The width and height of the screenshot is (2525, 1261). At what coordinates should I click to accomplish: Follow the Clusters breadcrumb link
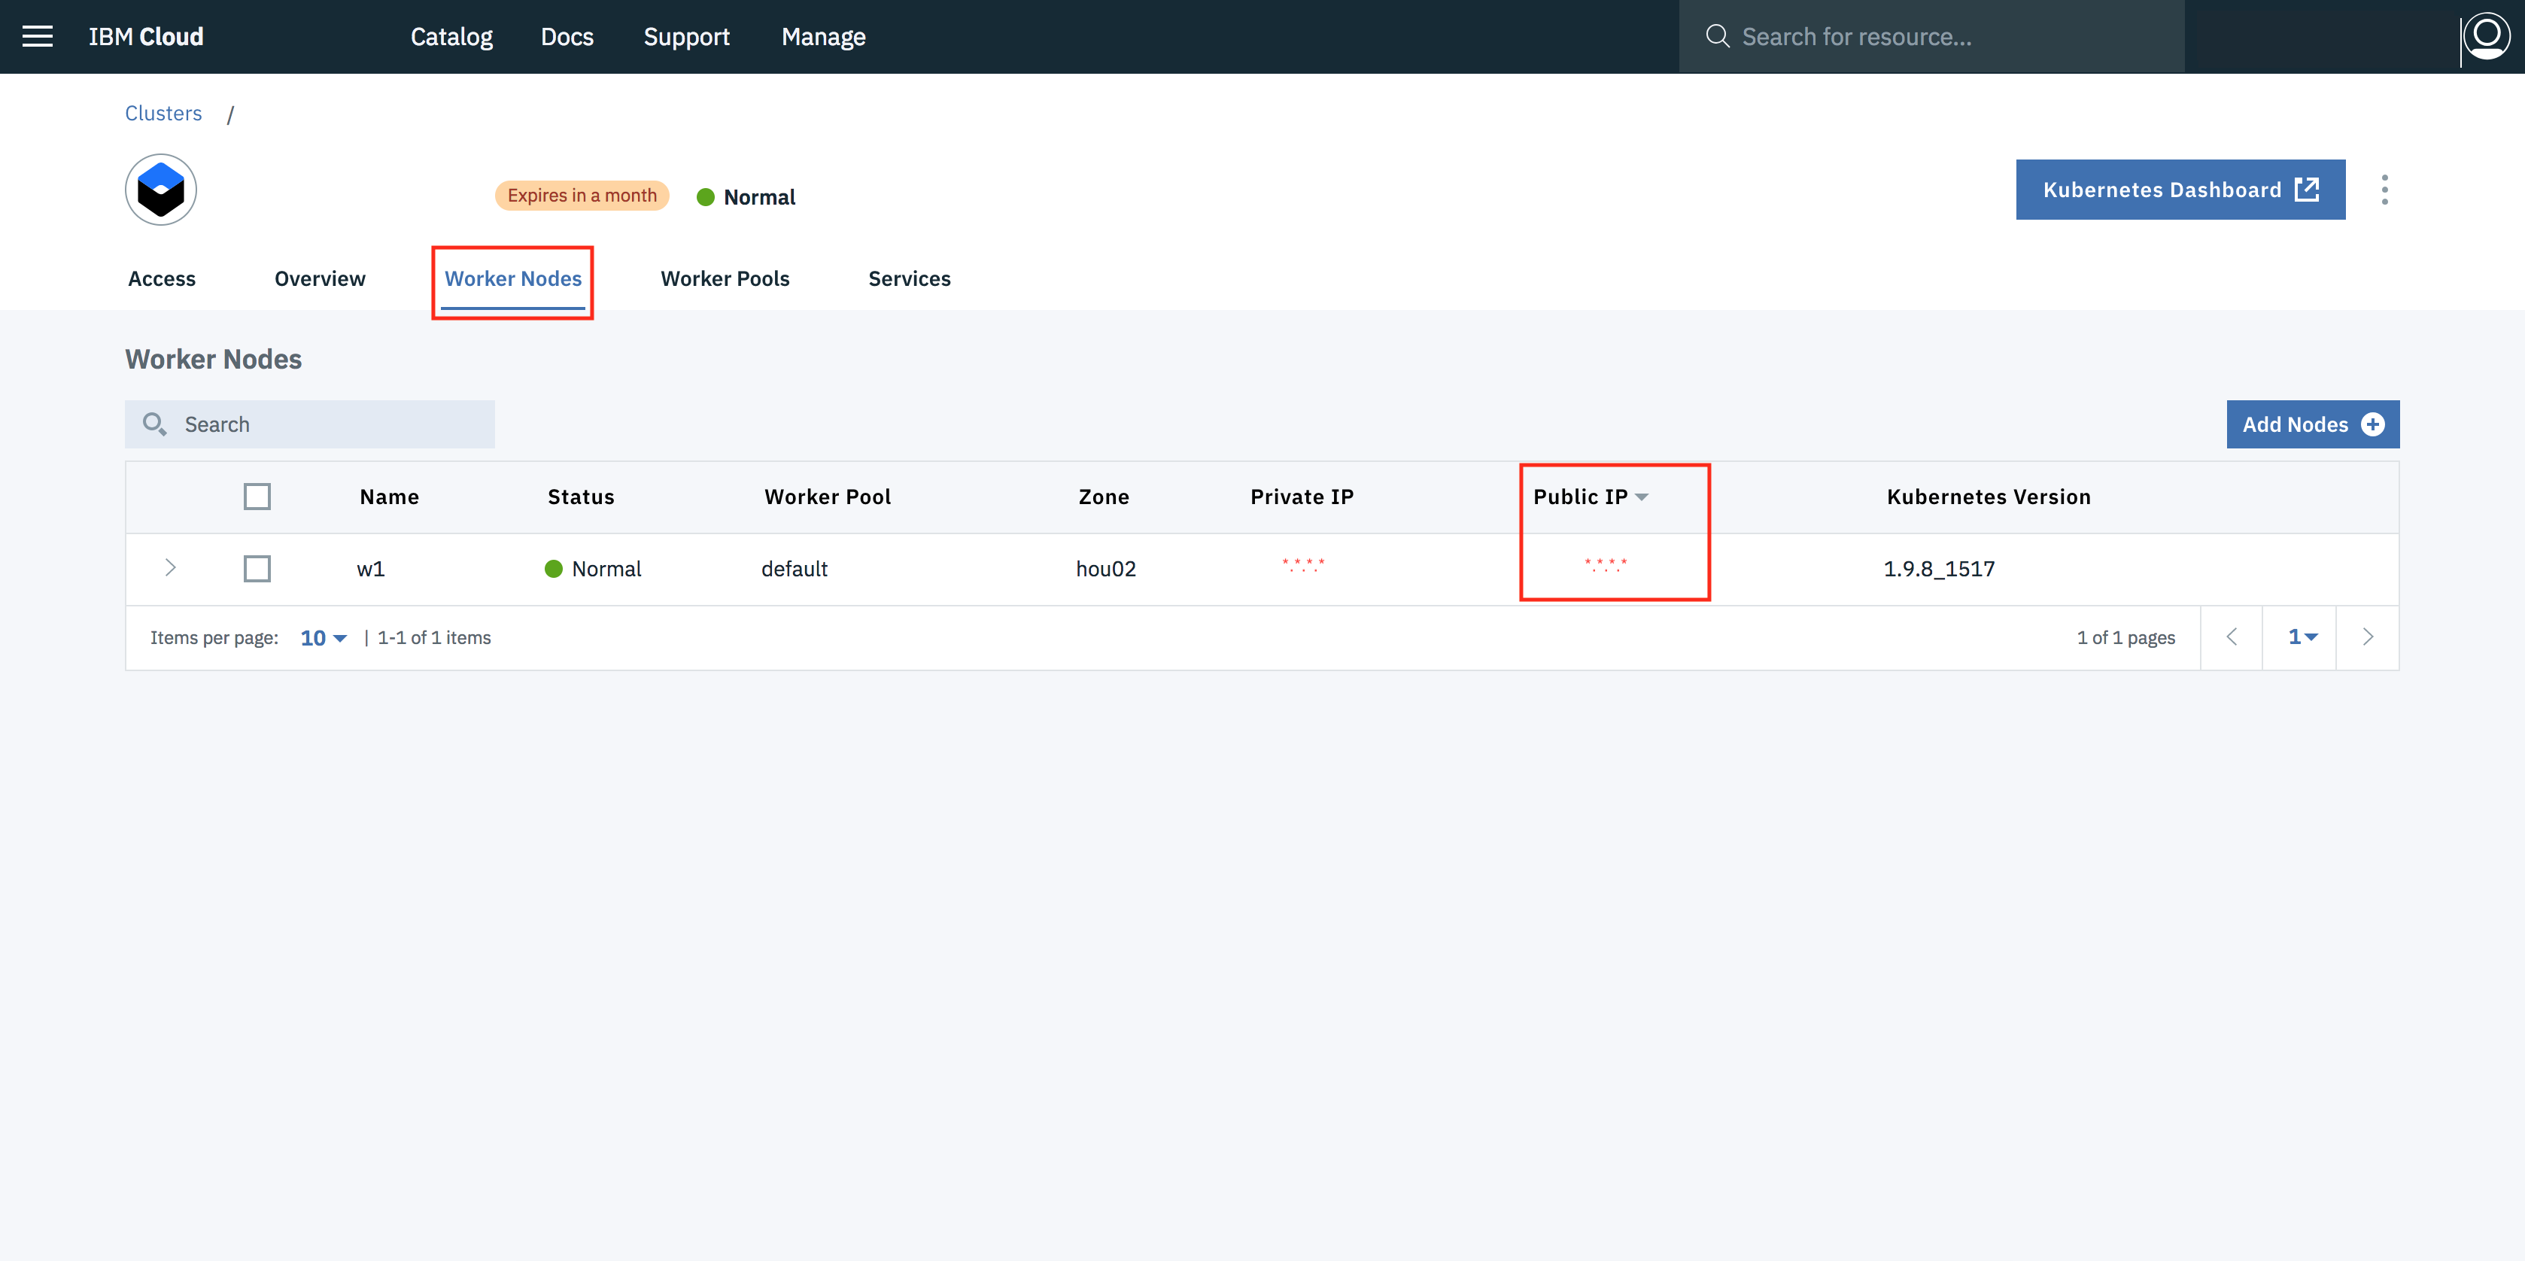[x=163, y=113]
